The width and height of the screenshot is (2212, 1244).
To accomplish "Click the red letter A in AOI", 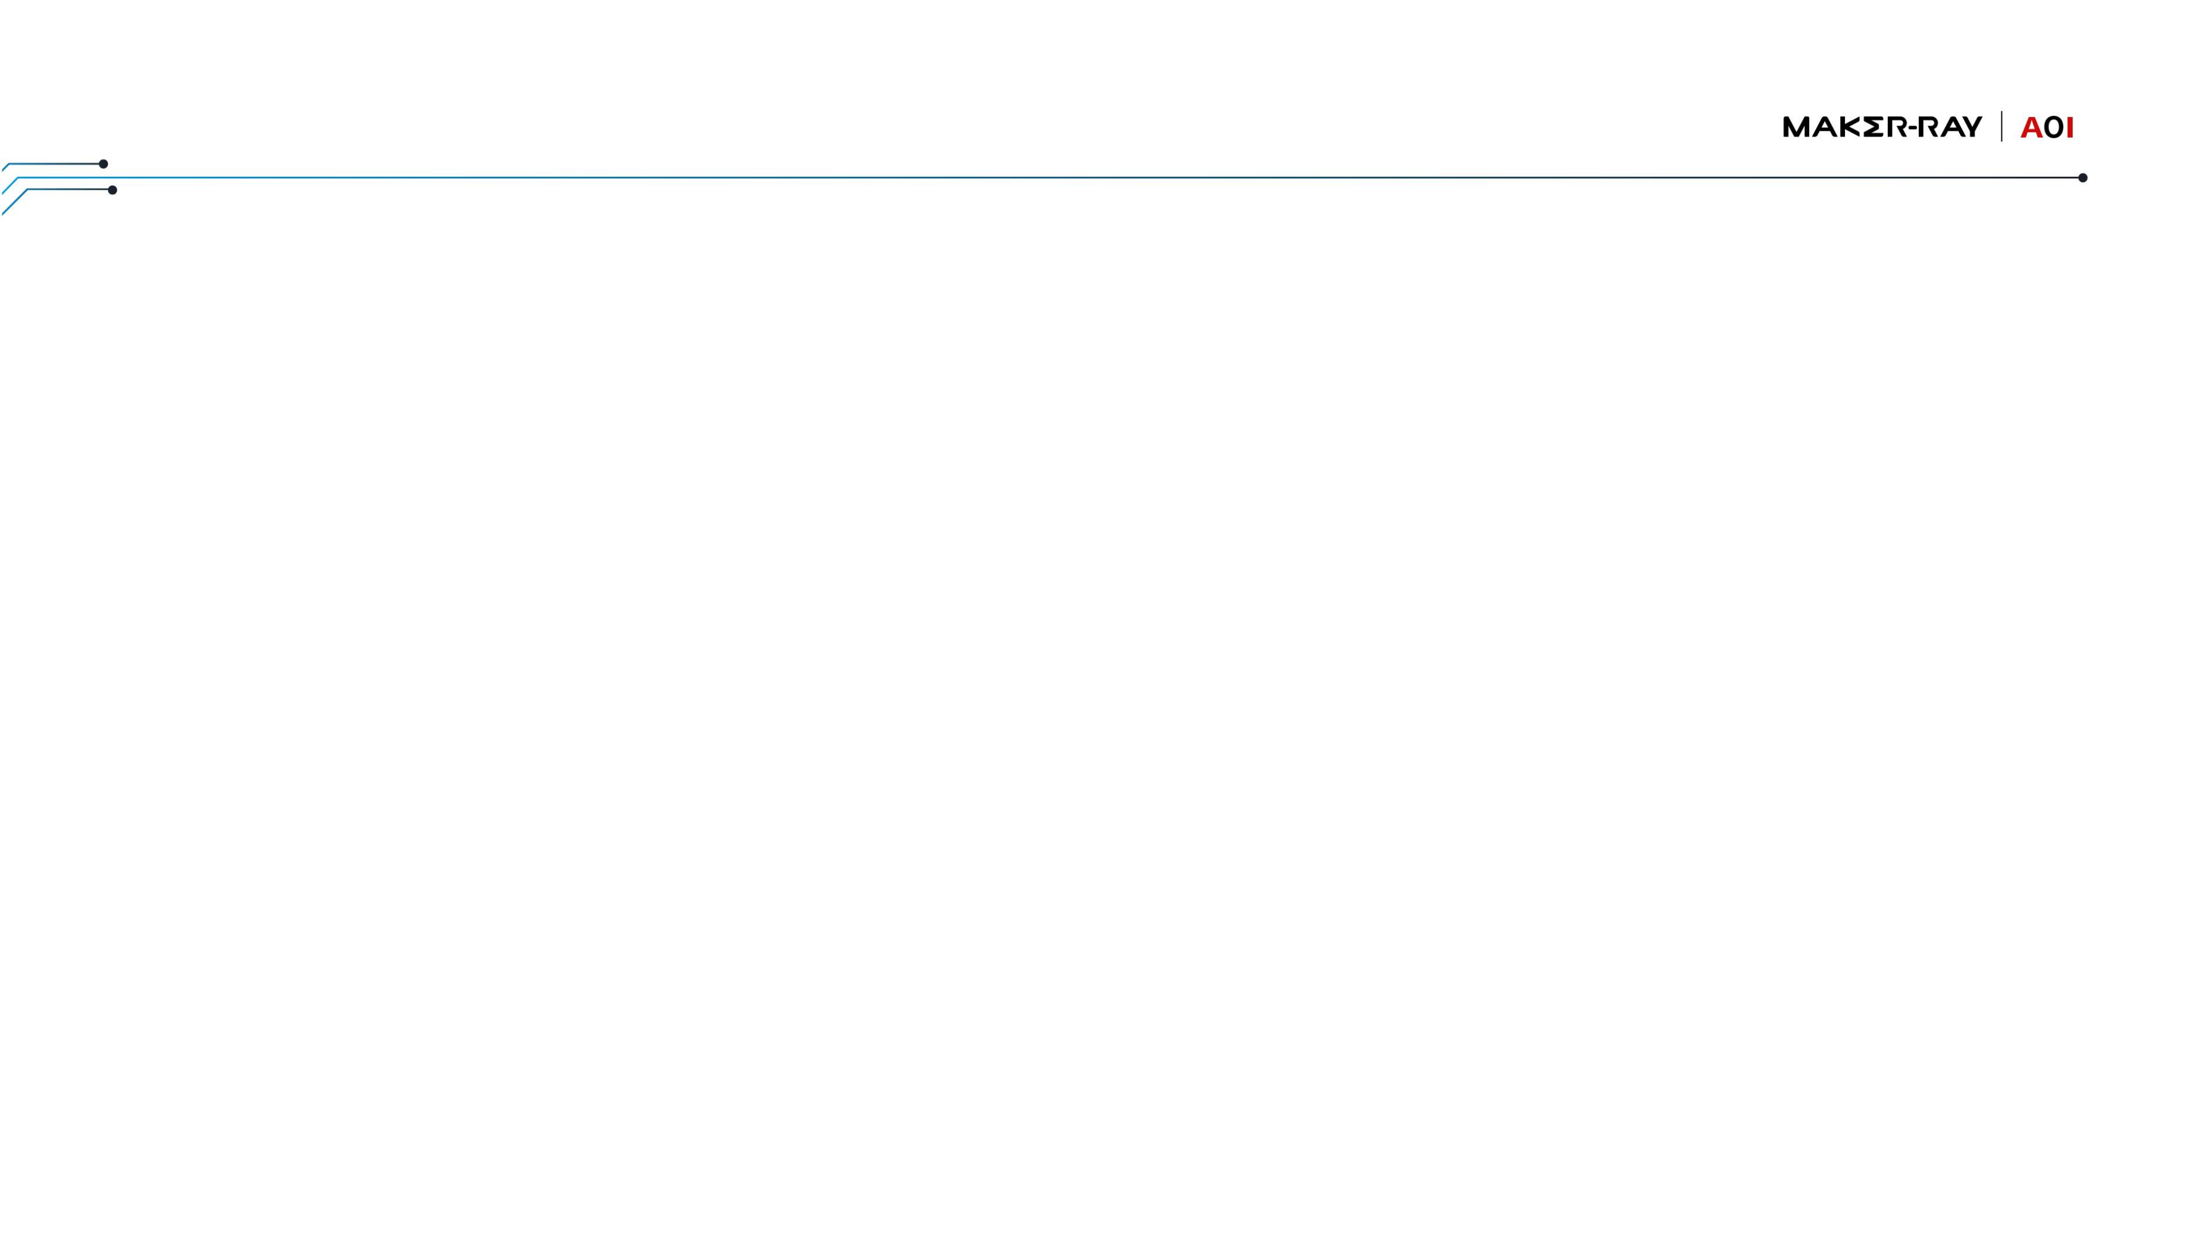I will click(2032, 128).
